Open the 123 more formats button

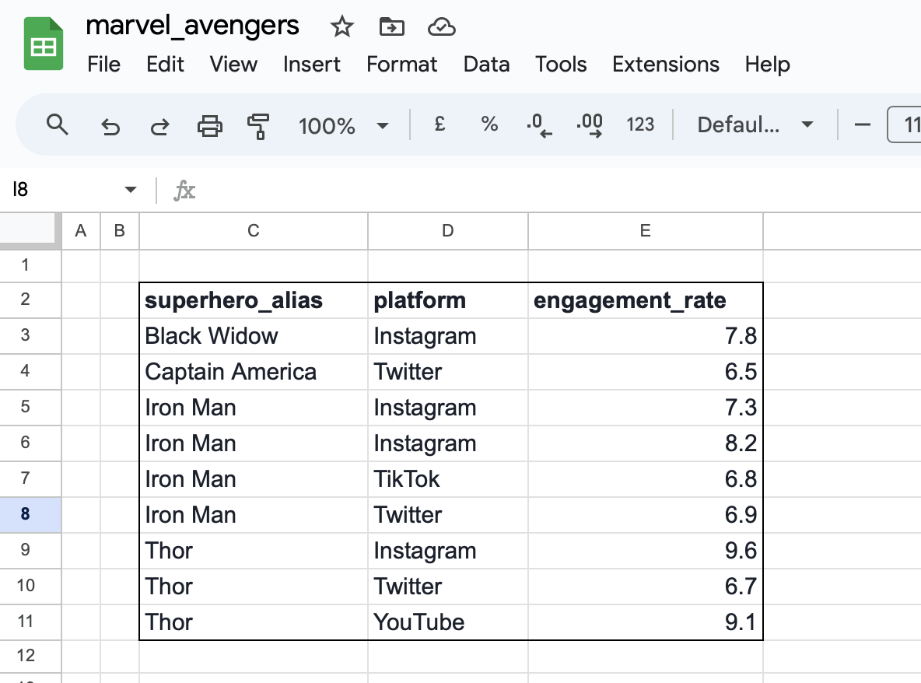pos(640,124)
